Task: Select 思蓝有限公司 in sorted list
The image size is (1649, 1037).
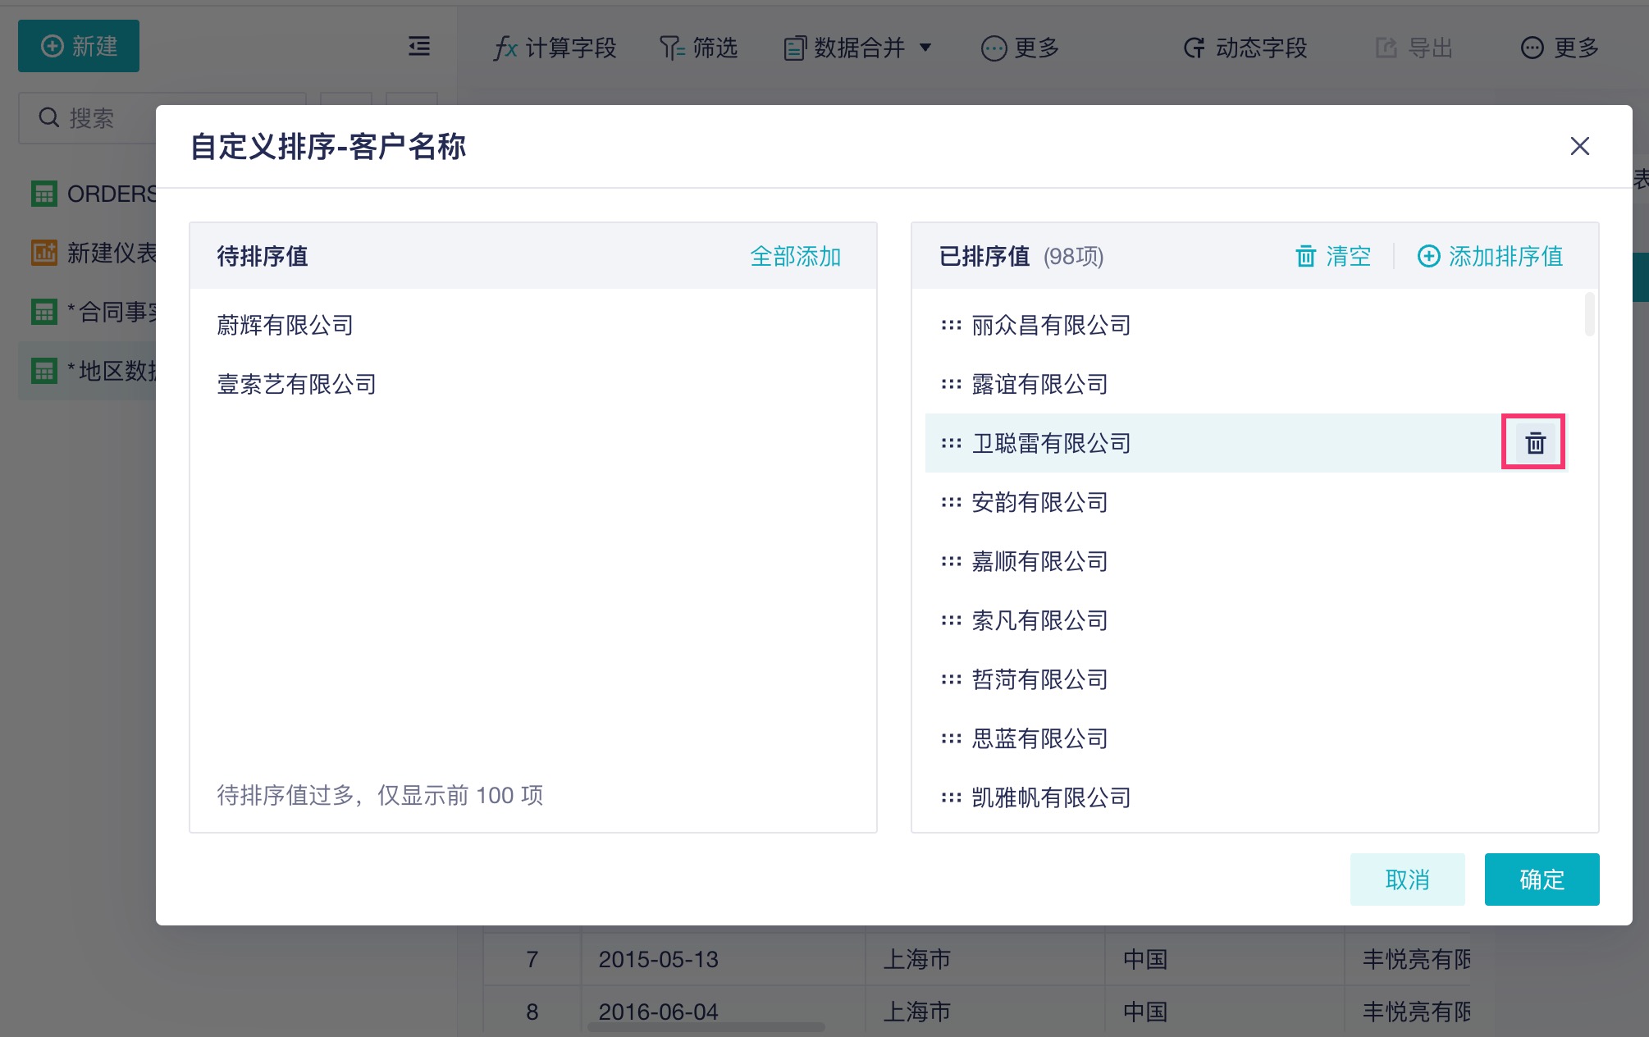Action: pyautogui.click(x=1039, y=739)
